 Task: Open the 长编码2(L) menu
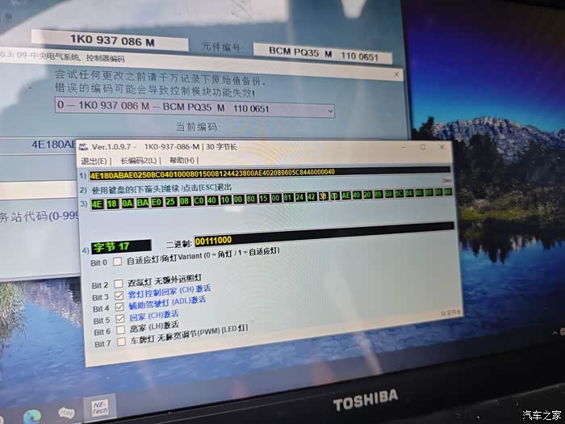138,161
